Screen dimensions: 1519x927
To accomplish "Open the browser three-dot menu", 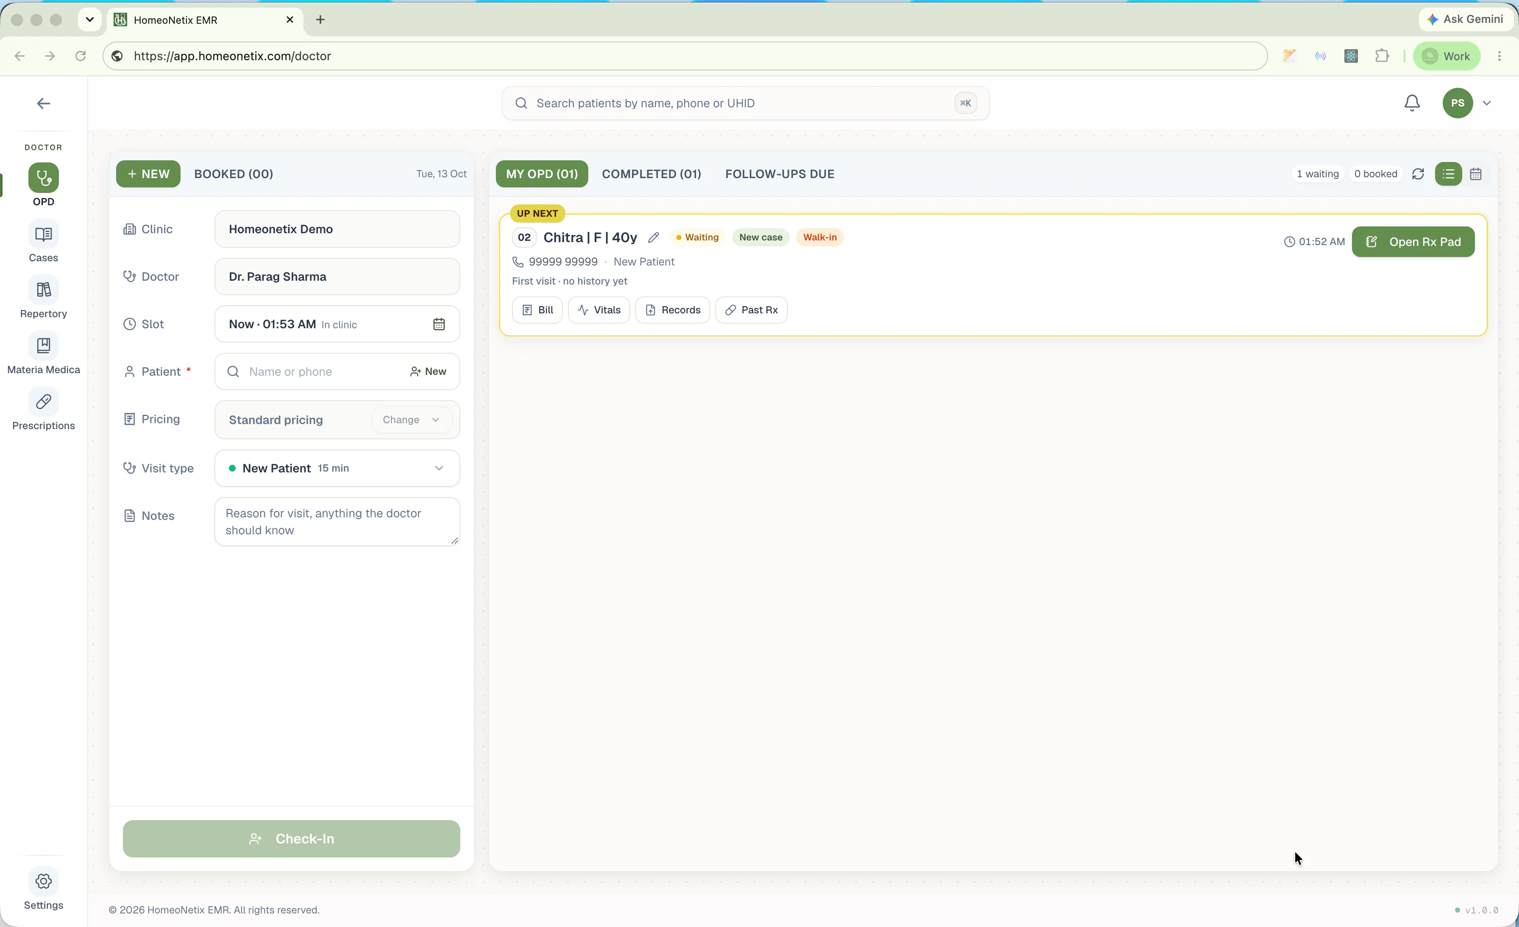I will pyautogui.click(x=1499, y=56).
